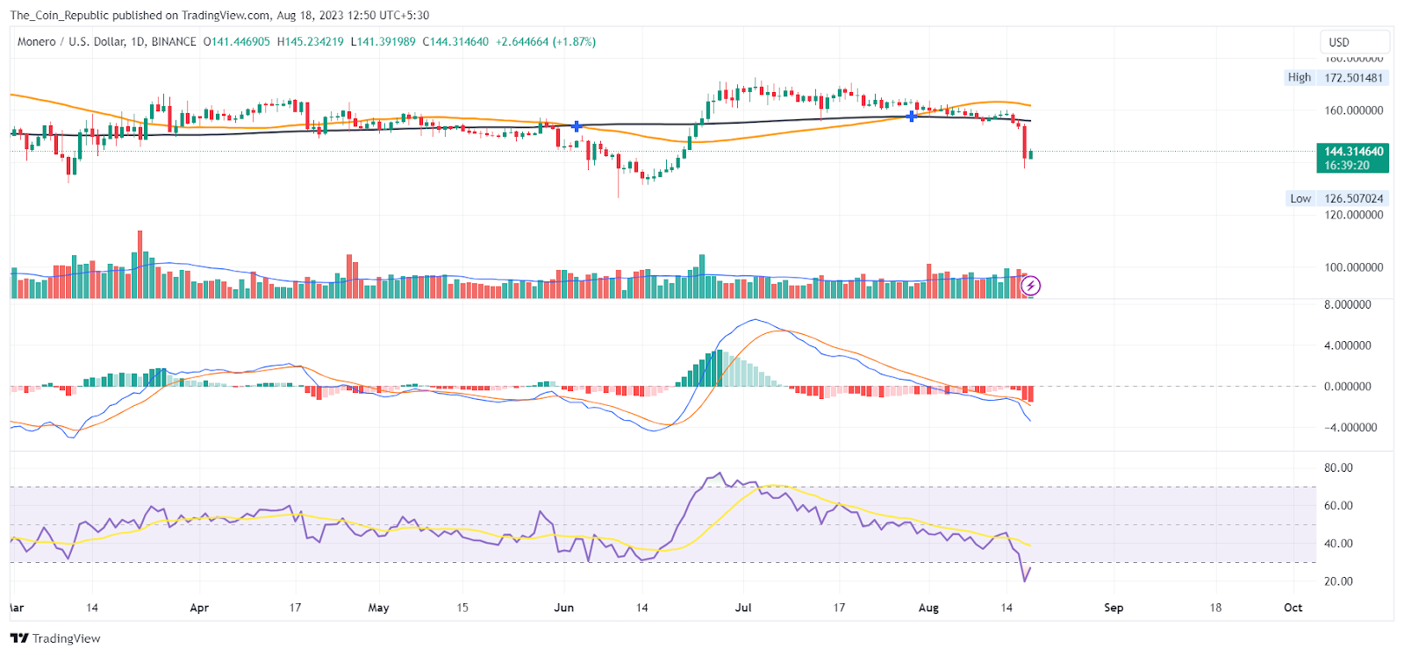Click the 8.000000 MACD axis label
1404x655 pixels.
tap(1348, 305)
